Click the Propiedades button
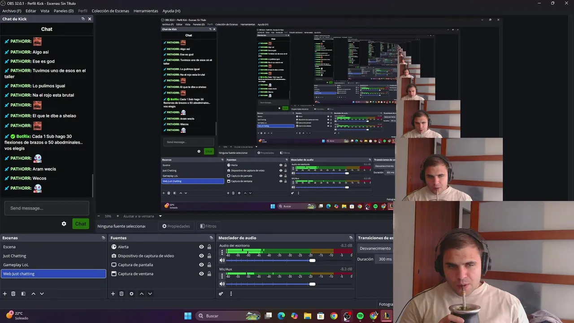The height and width of the screenshot is (323, 574). (x=176, y=227)
